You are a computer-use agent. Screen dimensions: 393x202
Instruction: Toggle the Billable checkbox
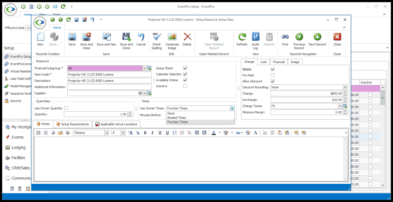coord(273,69)
